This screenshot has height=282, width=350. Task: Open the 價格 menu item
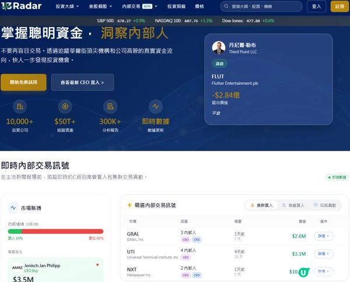pyautogui.click(x=199, y=6)
